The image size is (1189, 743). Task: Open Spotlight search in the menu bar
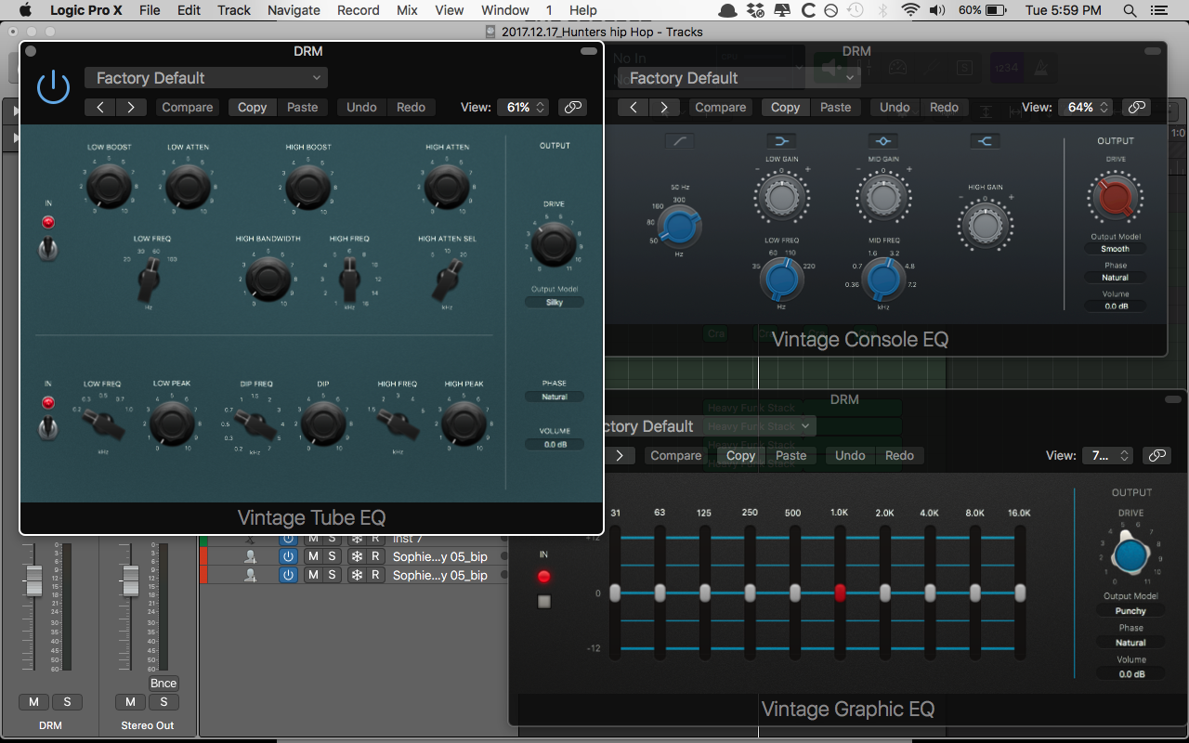pyautogui.click(x=1130, y=10)
